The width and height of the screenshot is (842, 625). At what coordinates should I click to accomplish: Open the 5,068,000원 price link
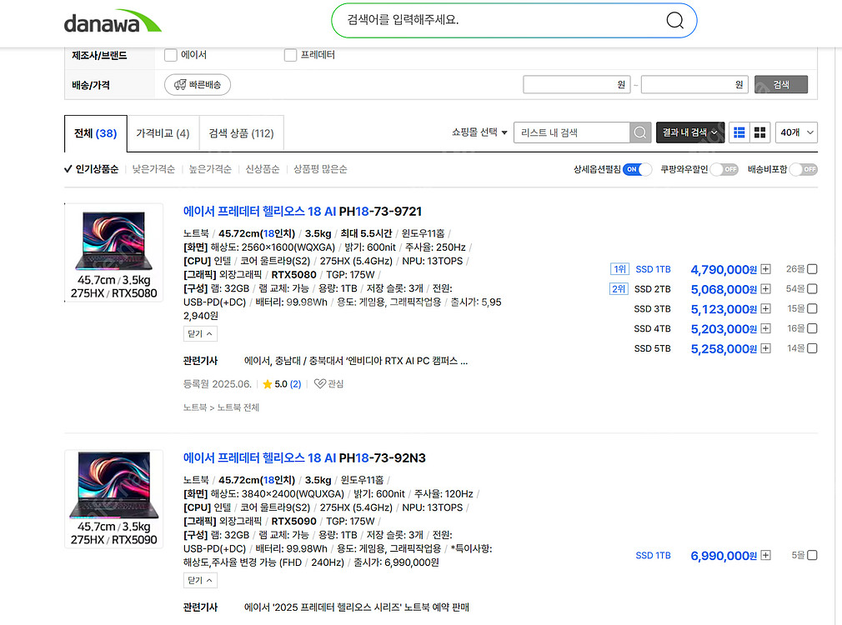coord(724,289)
